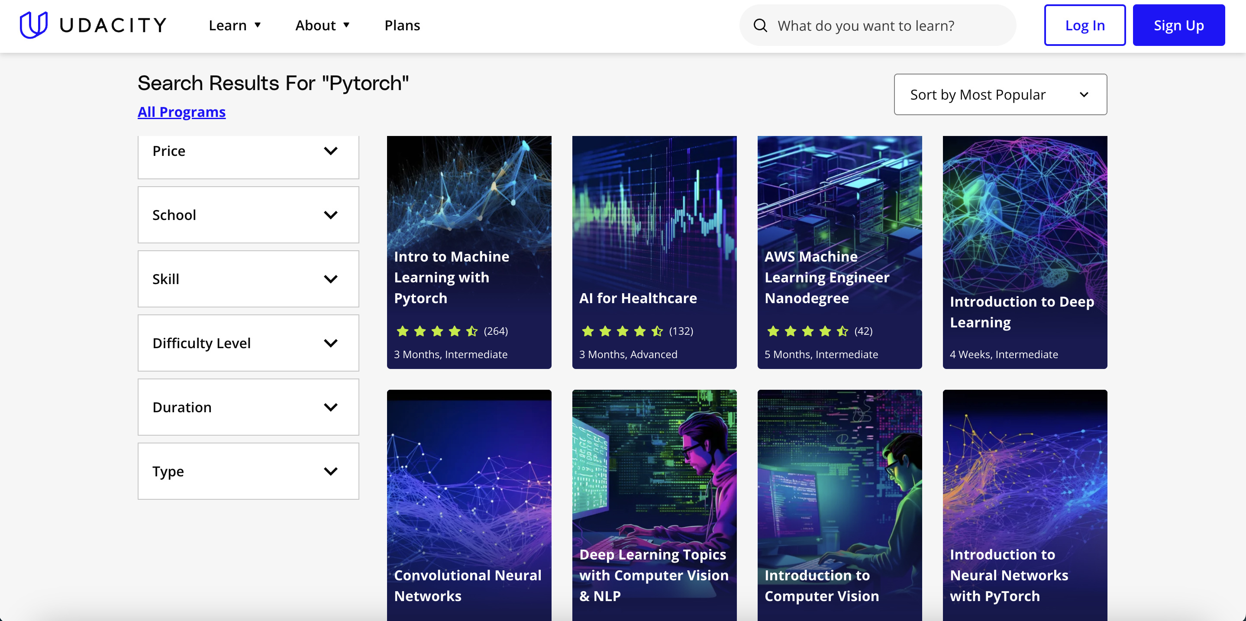Click the '3 Months, Intermediate' text
Viewport: 1246px width, 621px height.
[450, 355]
